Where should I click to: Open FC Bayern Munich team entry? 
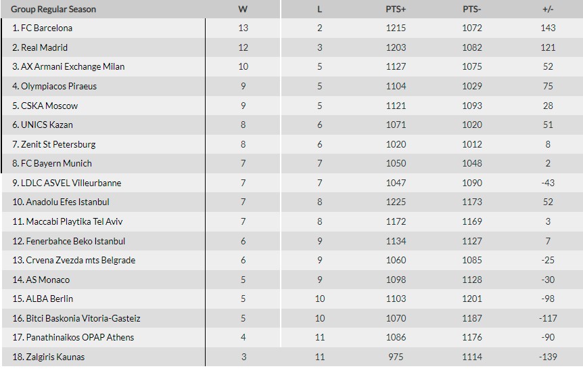pyautogui.click(x=56, y=163)
